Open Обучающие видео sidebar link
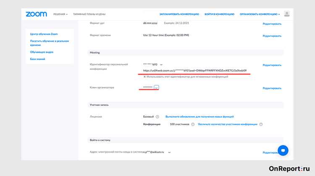Viewport: 315px width, 176px height. pos(42,52)
